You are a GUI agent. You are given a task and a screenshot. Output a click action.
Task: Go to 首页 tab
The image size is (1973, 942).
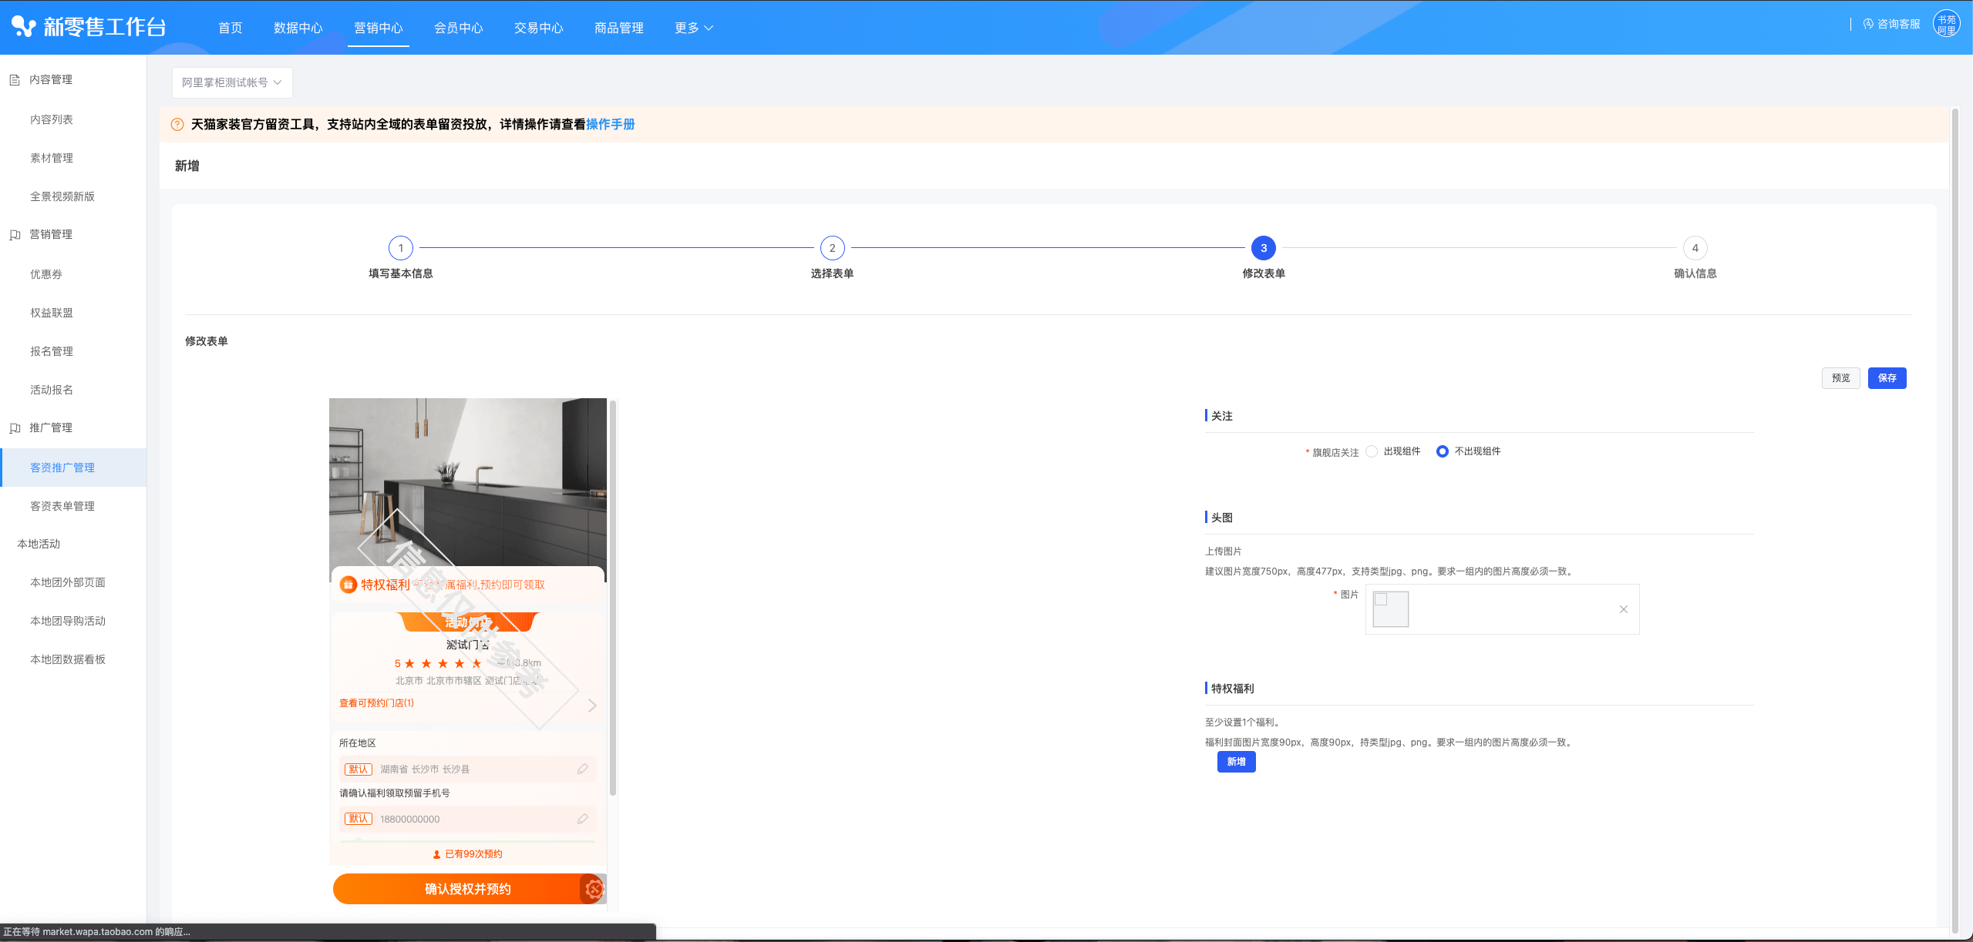tap(231, 28)
